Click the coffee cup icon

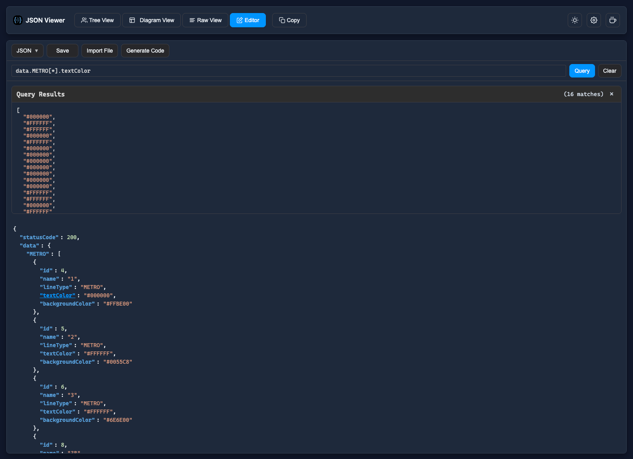(x=613, y=20)
